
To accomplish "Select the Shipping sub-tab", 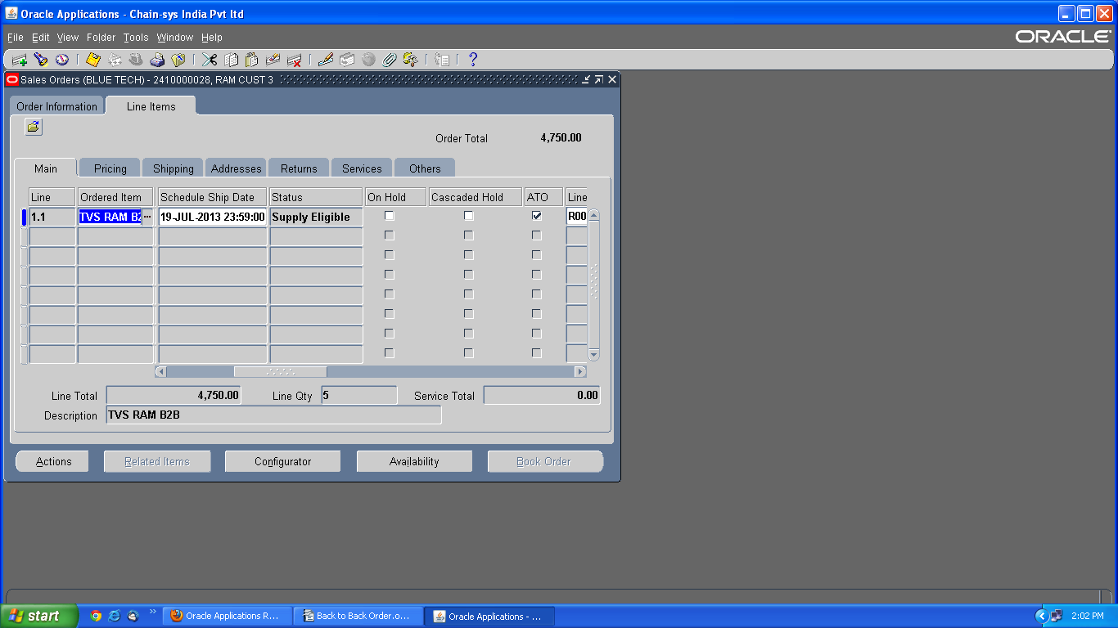I will click(x=174, y=168).
